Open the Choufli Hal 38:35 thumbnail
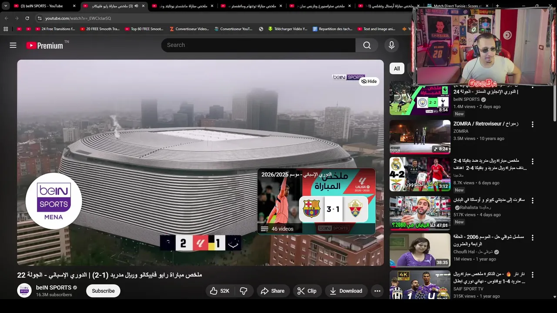The width and height of the screenshot is (557, 313). pos(420,250)
